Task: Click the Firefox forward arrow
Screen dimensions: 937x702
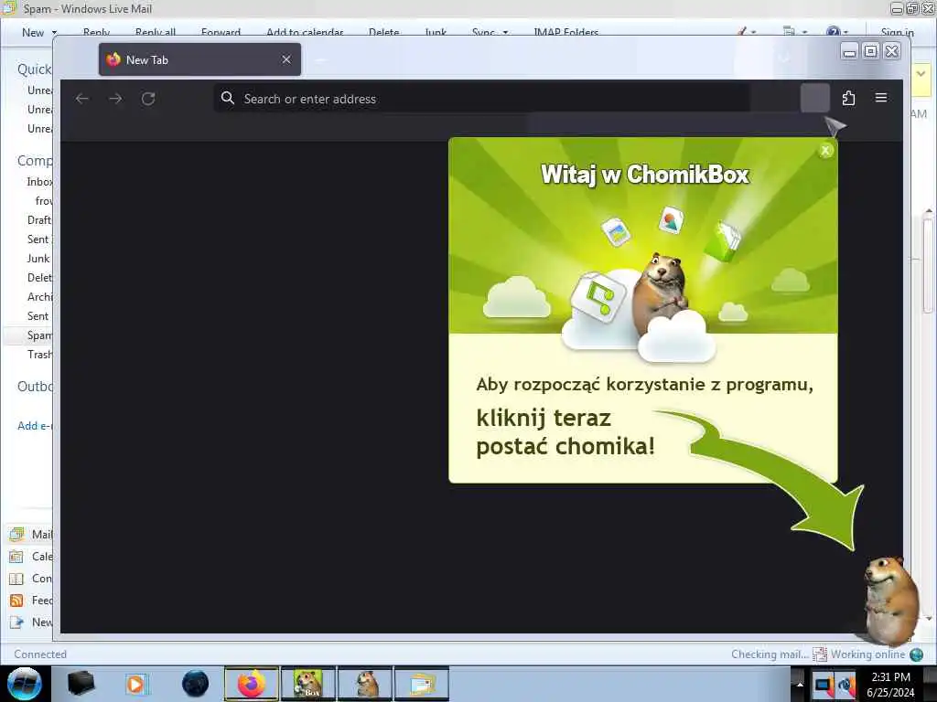Action: 115,99
